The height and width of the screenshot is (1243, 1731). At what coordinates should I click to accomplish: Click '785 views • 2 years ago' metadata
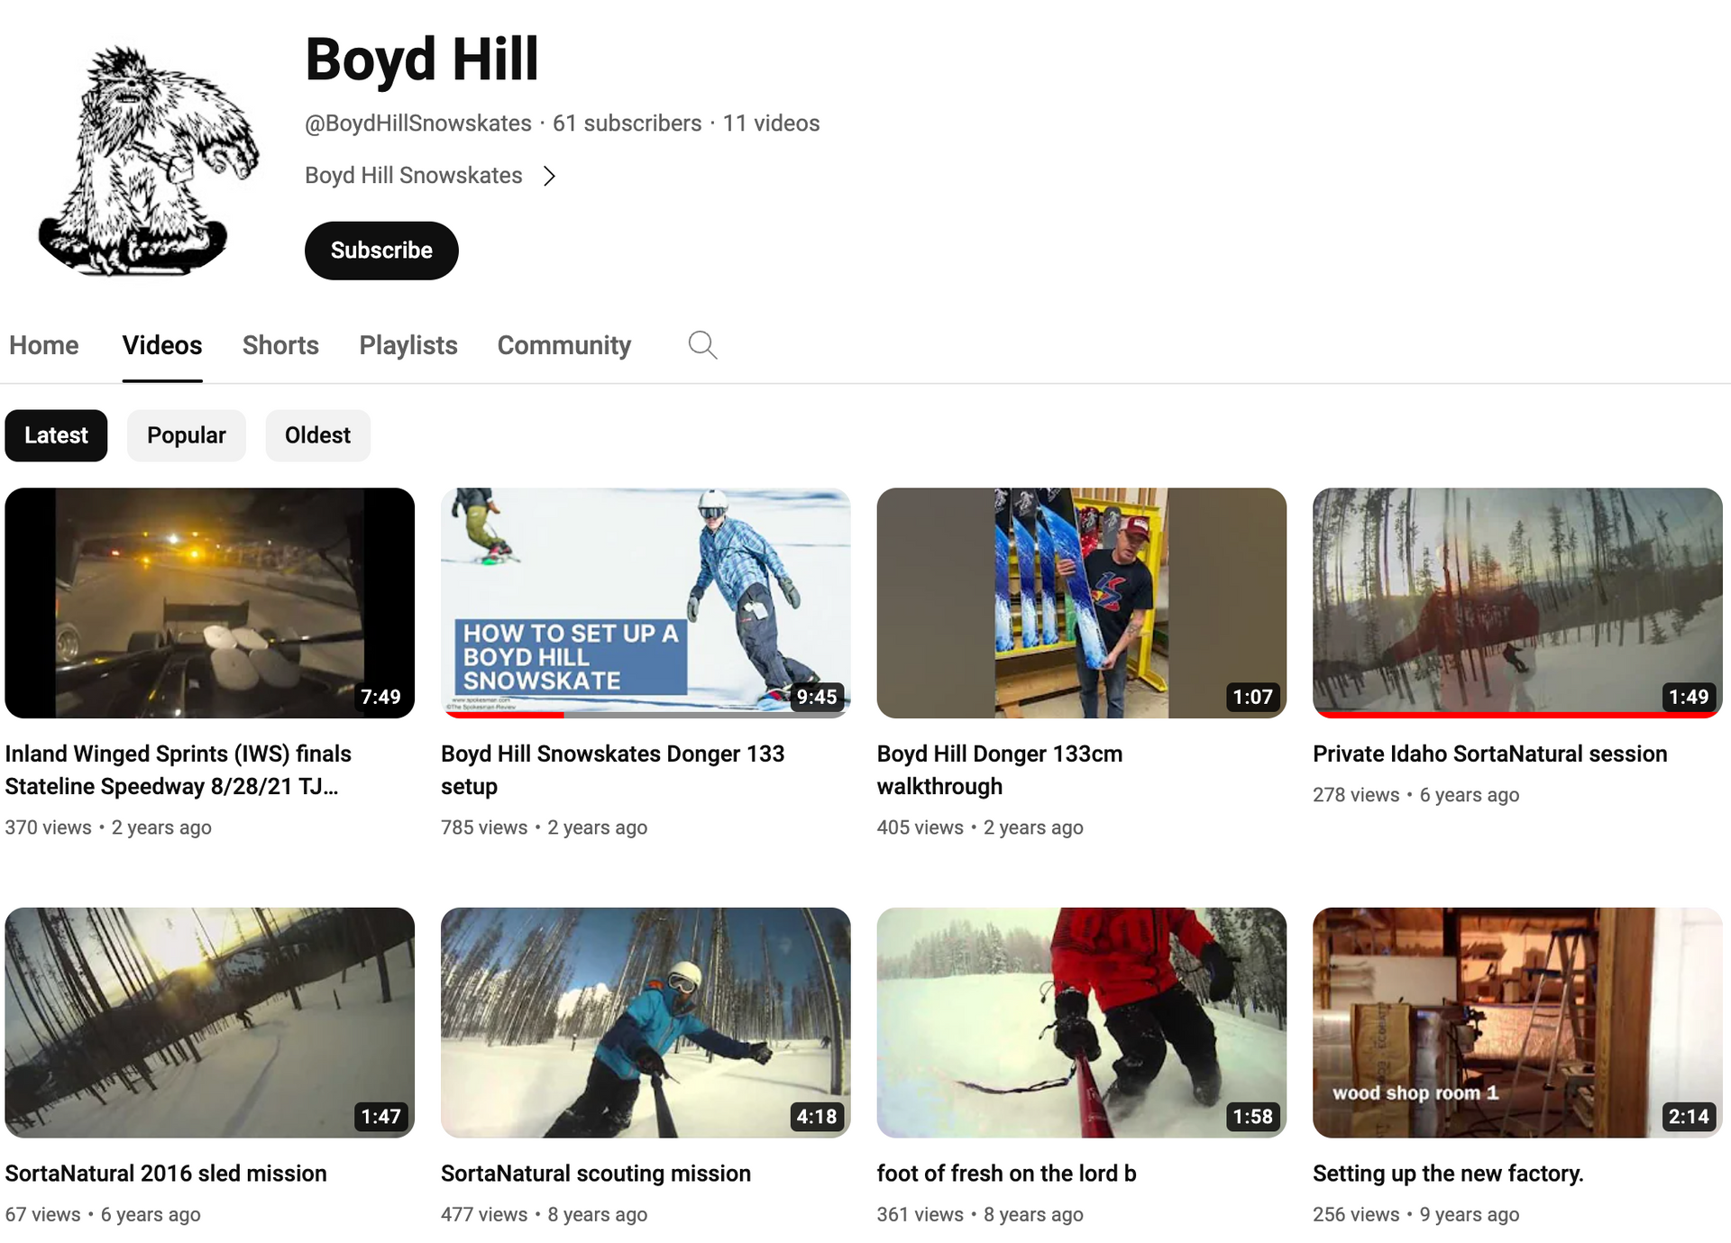coord(544,827)
